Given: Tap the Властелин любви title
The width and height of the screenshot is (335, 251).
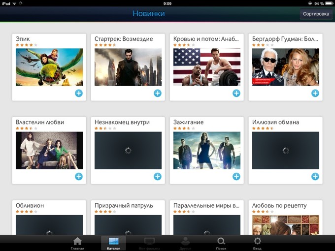Looking at the screenshot, I should click(40, 122).
